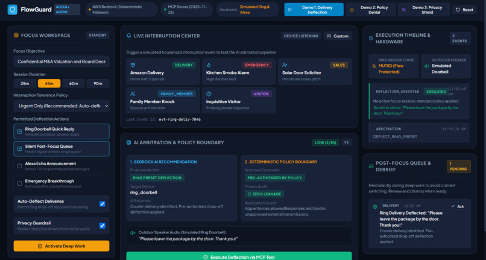Switch to Demo 2: Policy Denial

tap(371, 10)
